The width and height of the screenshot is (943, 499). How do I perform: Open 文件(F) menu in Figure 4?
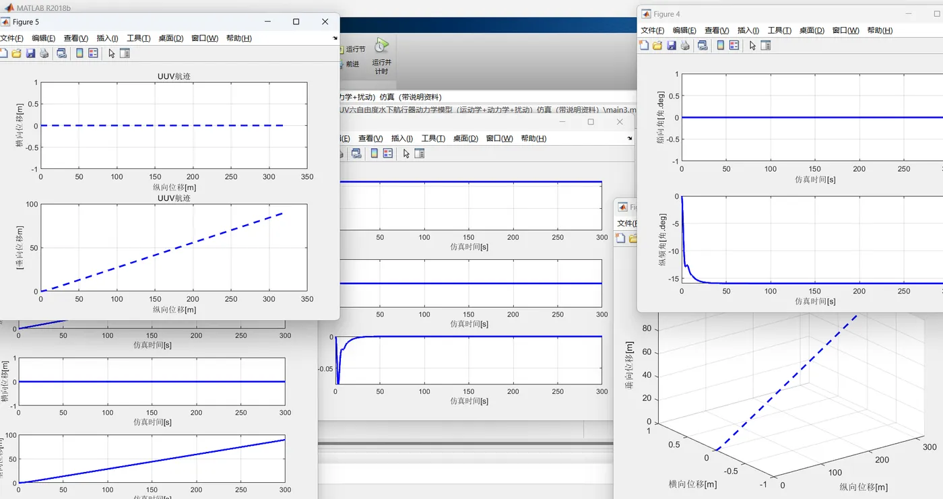[652, 30]
